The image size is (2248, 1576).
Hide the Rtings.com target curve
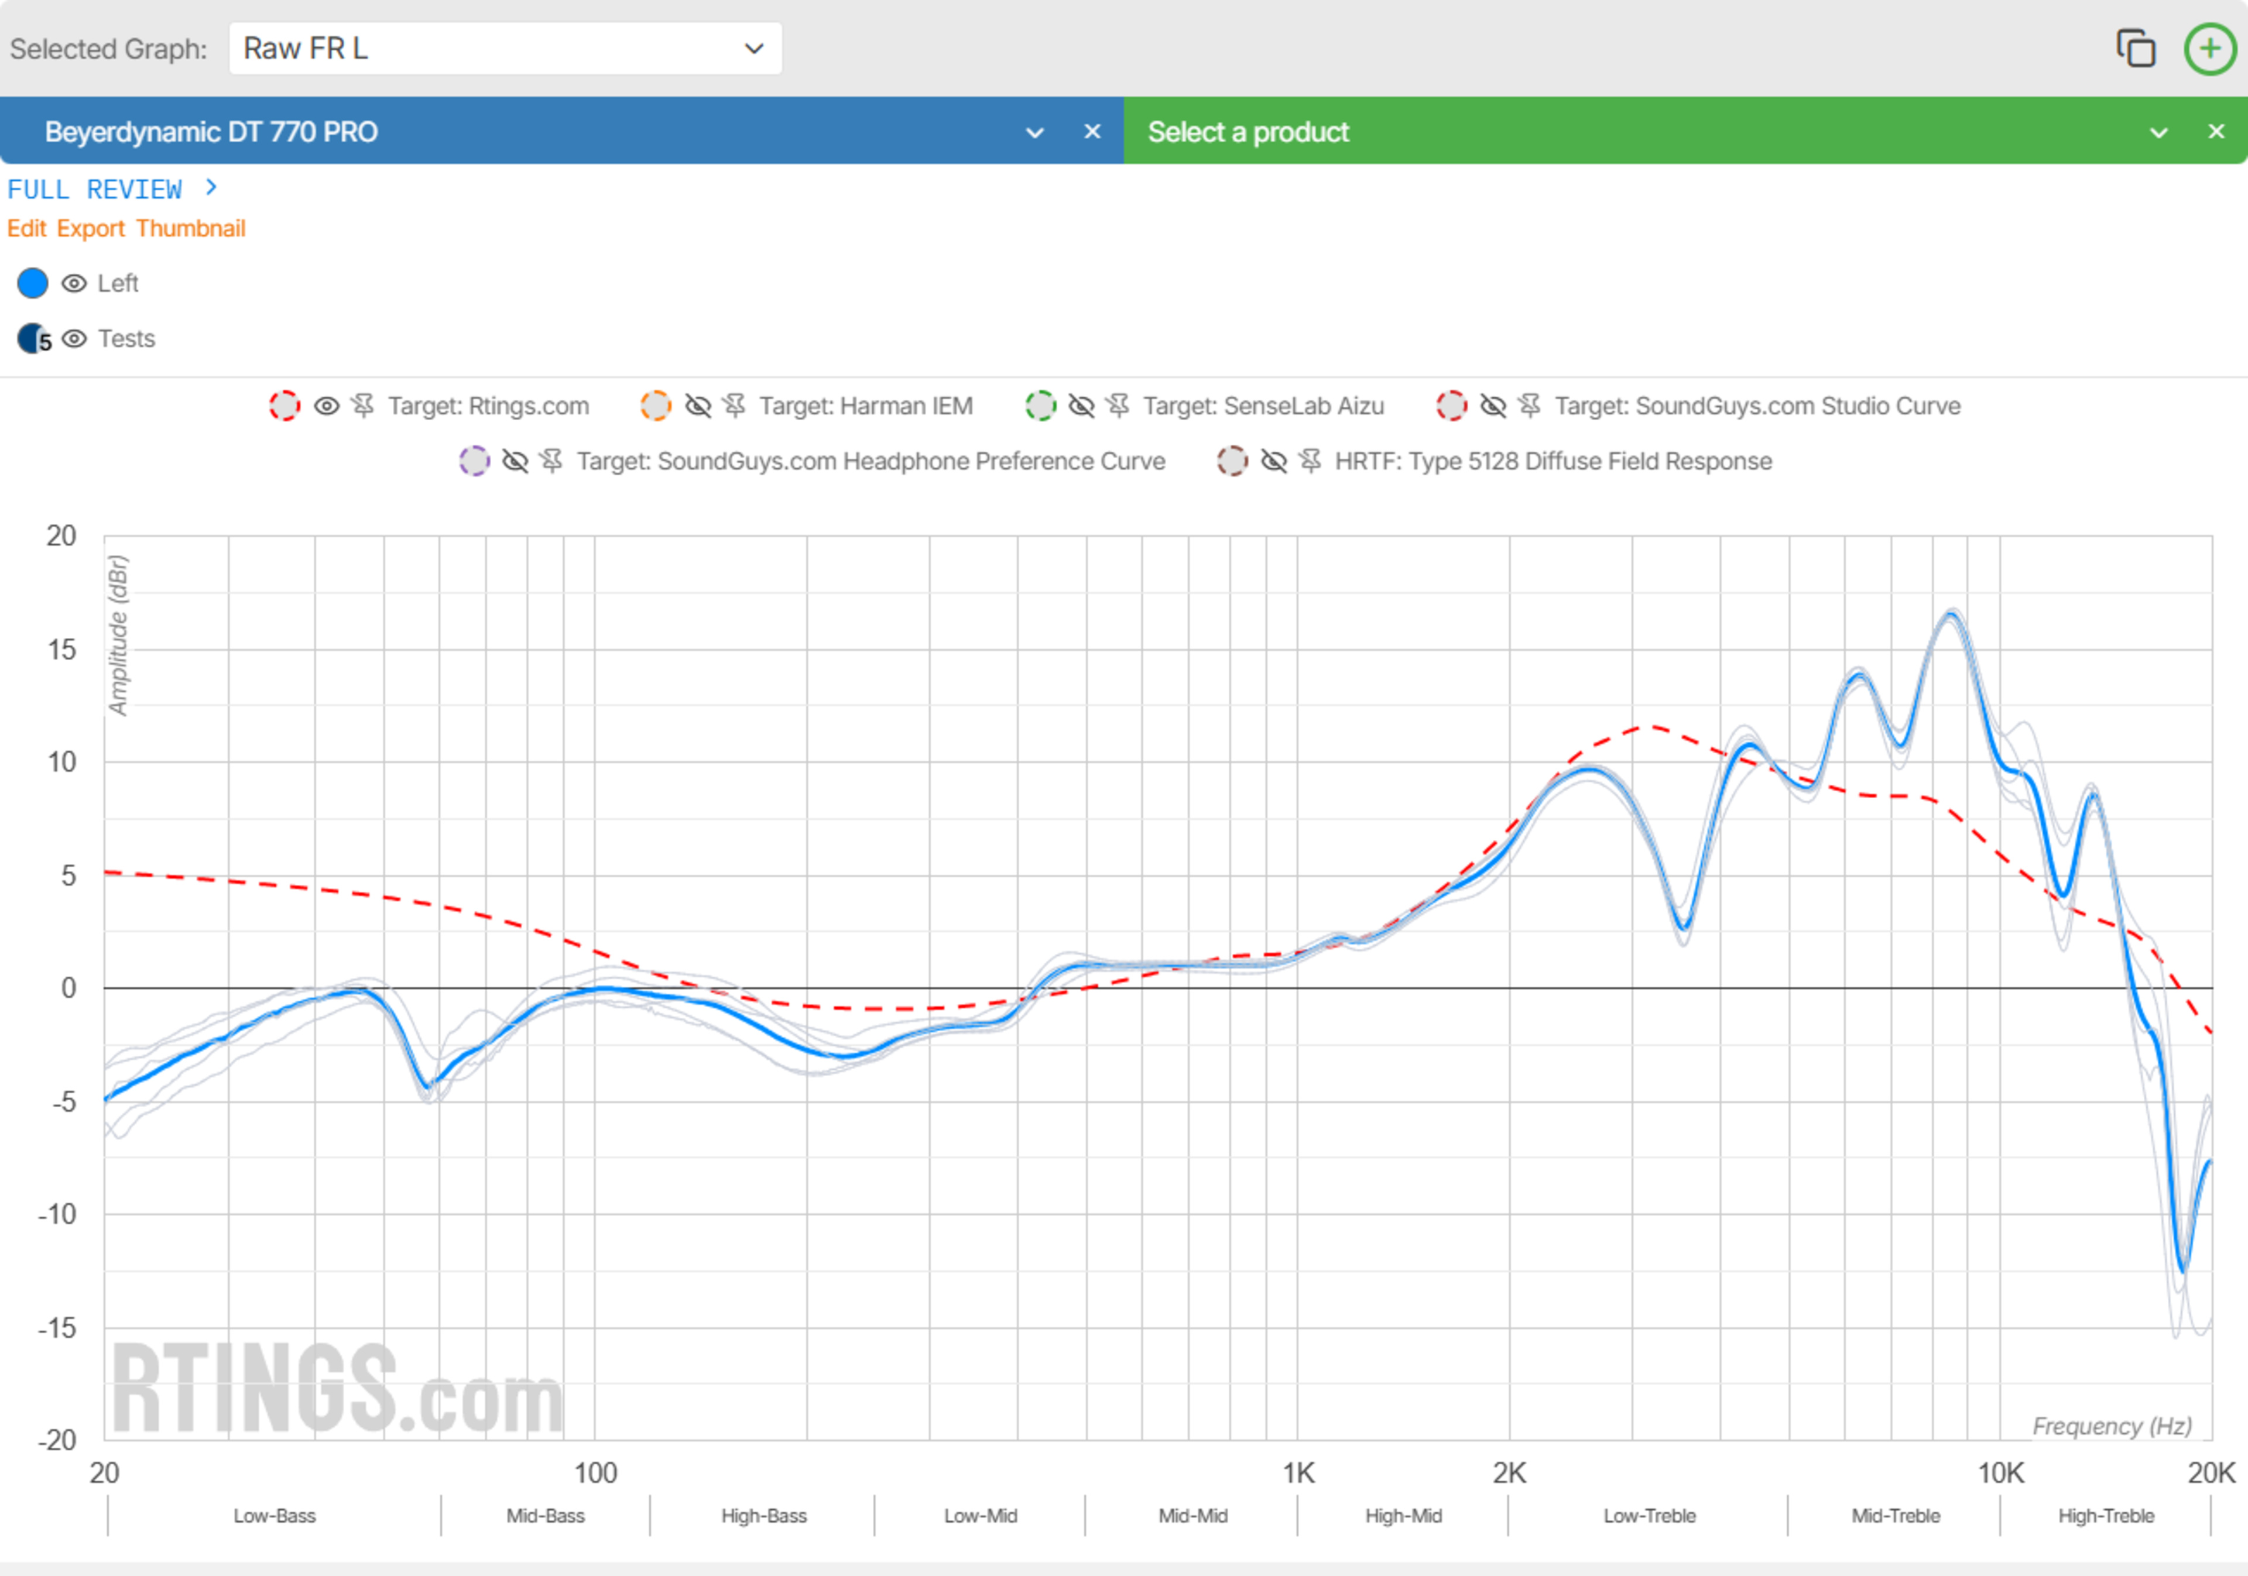click(x=326, y=405)
